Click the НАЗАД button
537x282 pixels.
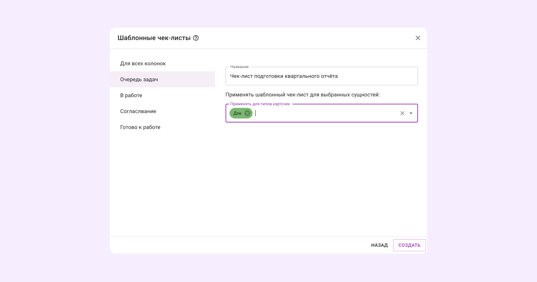379,245
